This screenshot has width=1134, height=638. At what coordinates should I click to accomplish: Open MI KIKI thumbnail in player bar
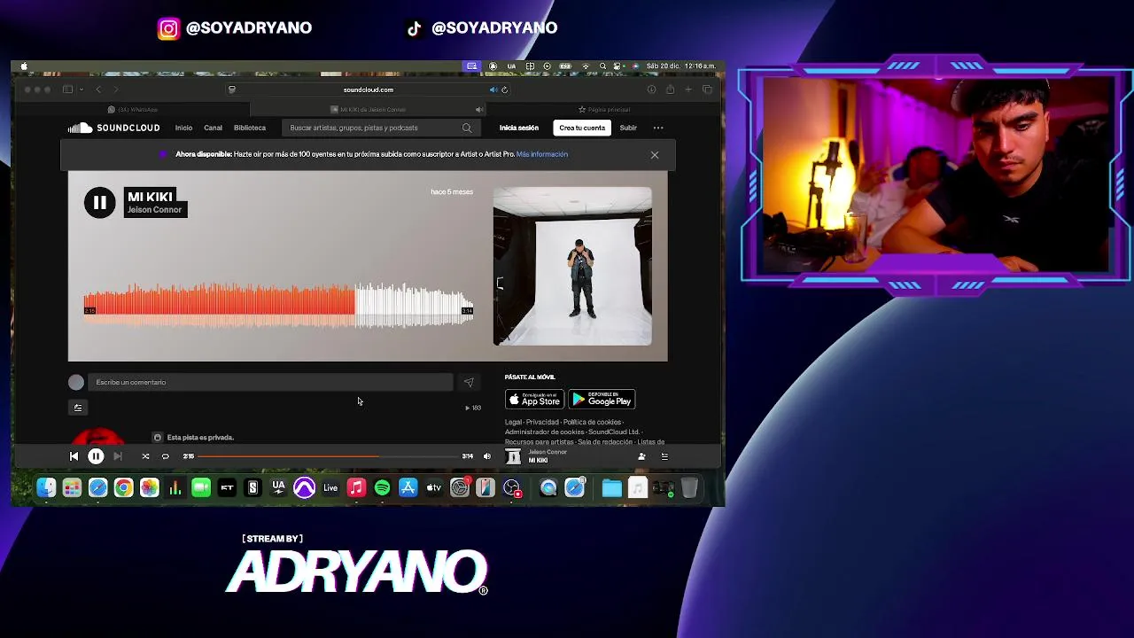tap(513, 456)
